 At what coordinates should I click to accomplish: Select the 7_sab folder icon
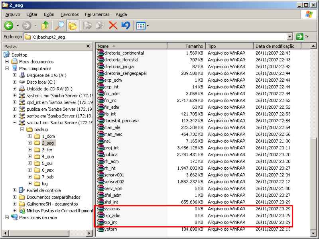click(x=37, y=176)
